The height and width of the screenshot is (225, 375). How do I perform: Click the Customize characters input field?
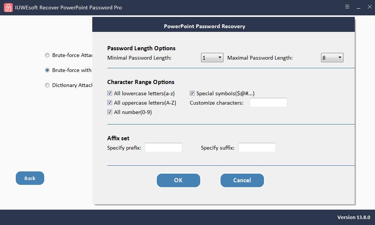coord(268,103)
